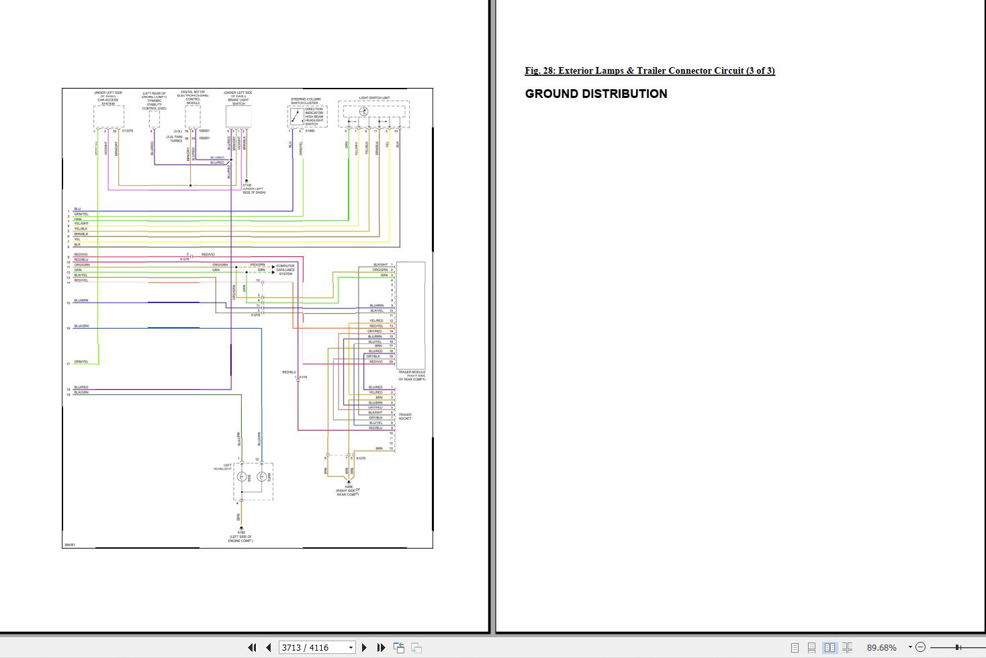Click the zoom slider handle

coord(958,647)
